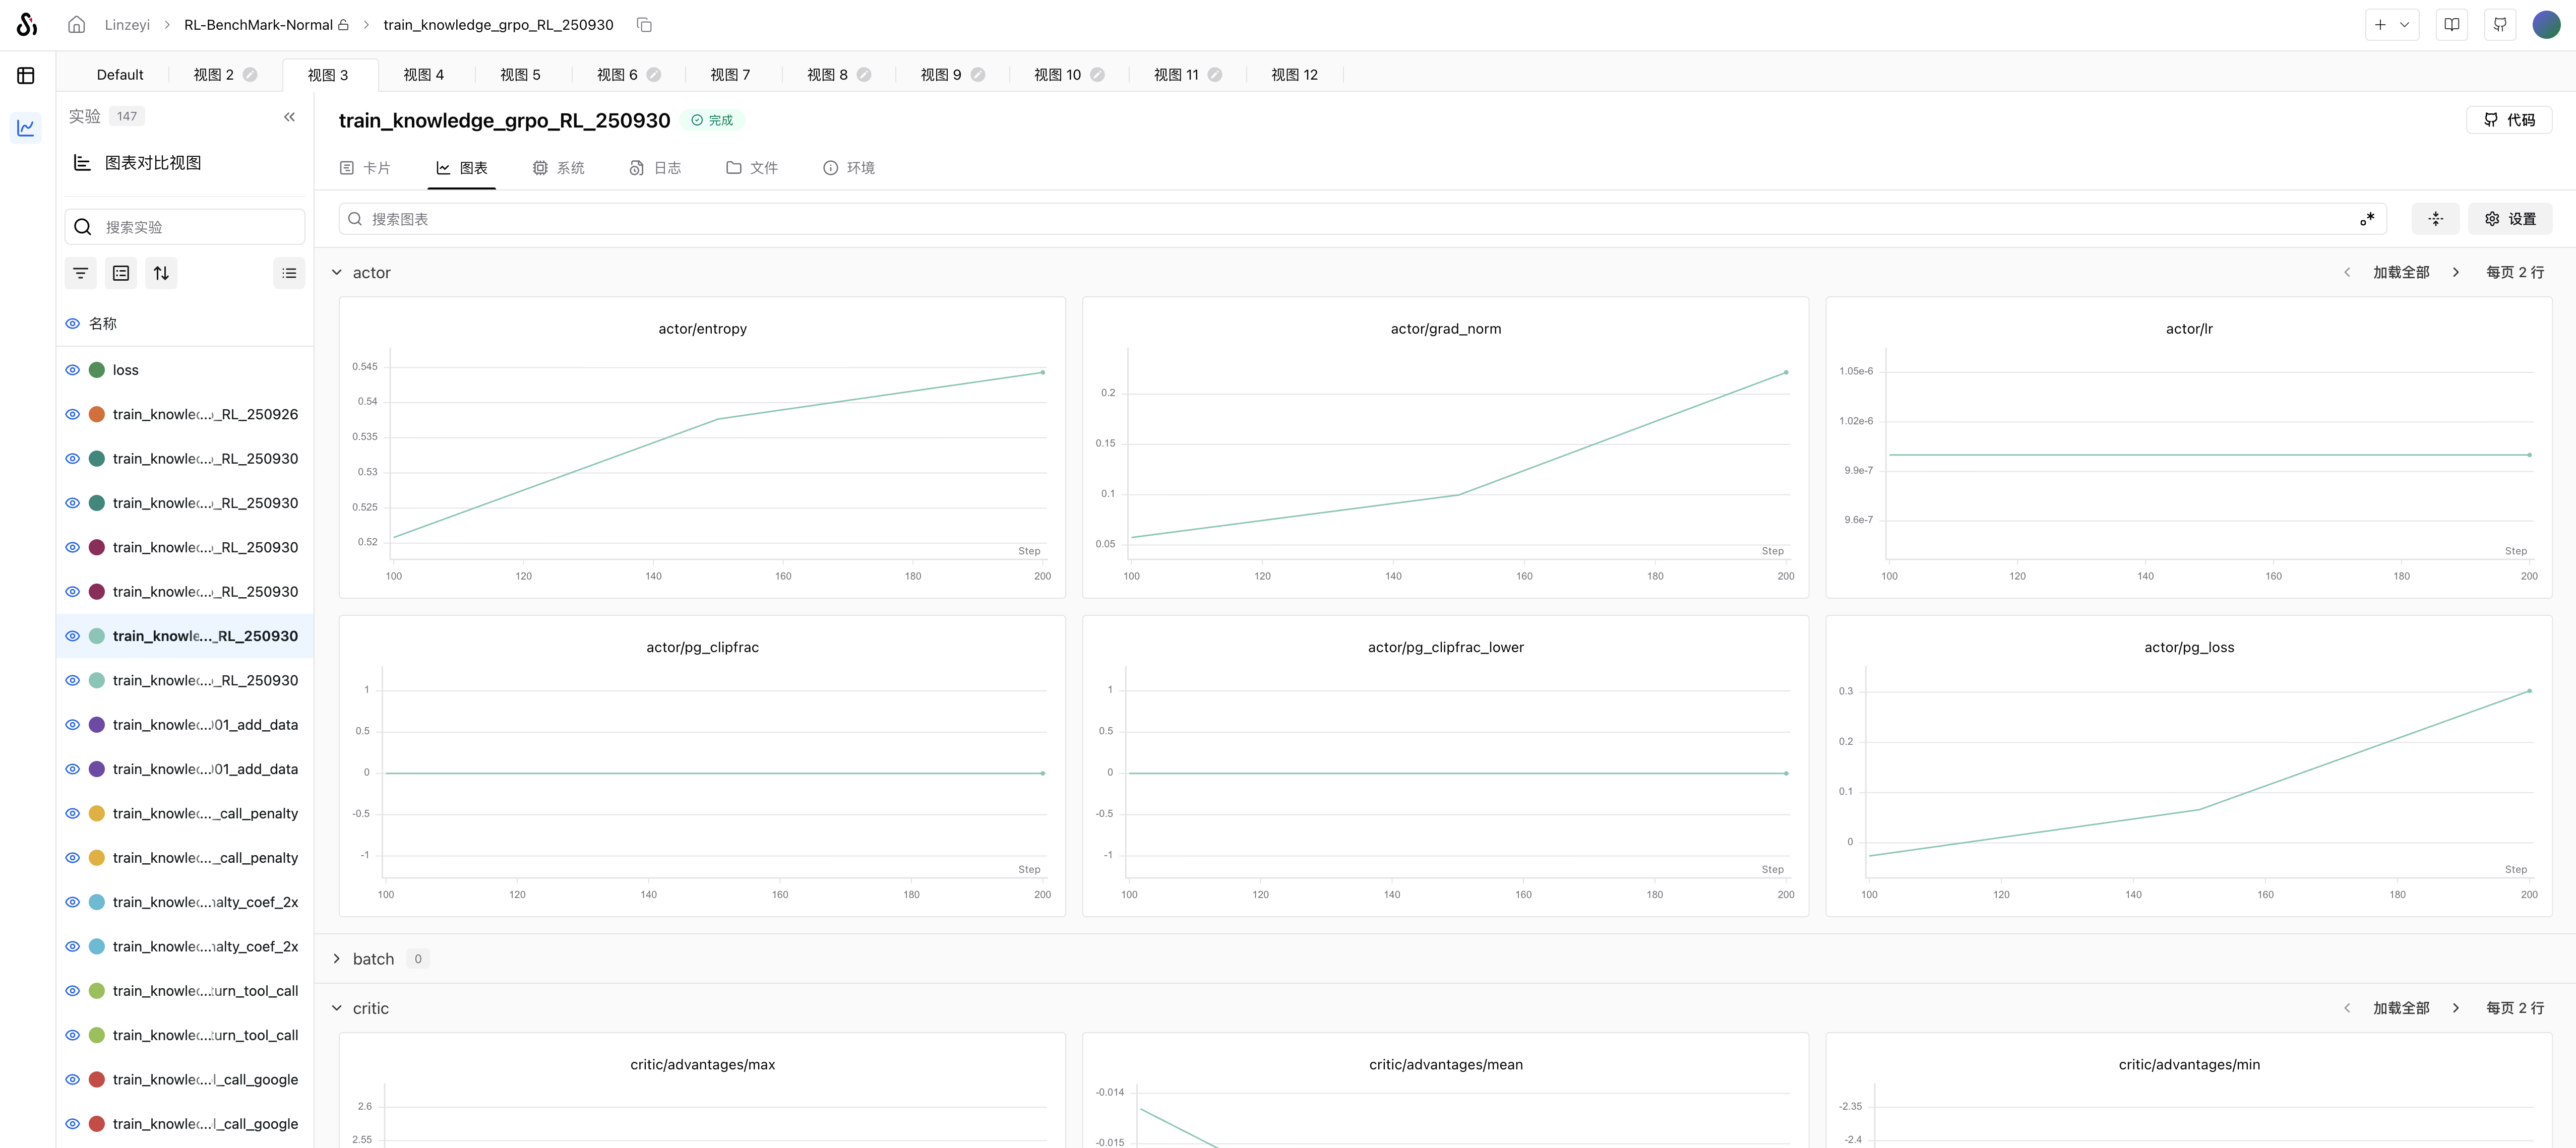Image resolution: width=2576 pixels, height=1148 pixels.
Task: Toggle visibility of first call_google experiment
Action: (x=72, y=1080)
